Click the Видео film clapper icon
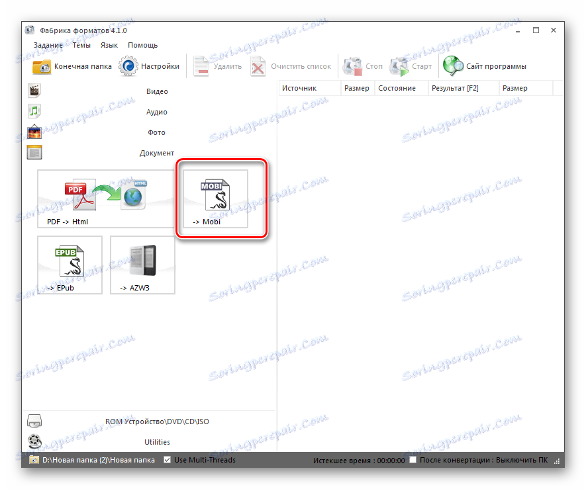 (34, 91)
